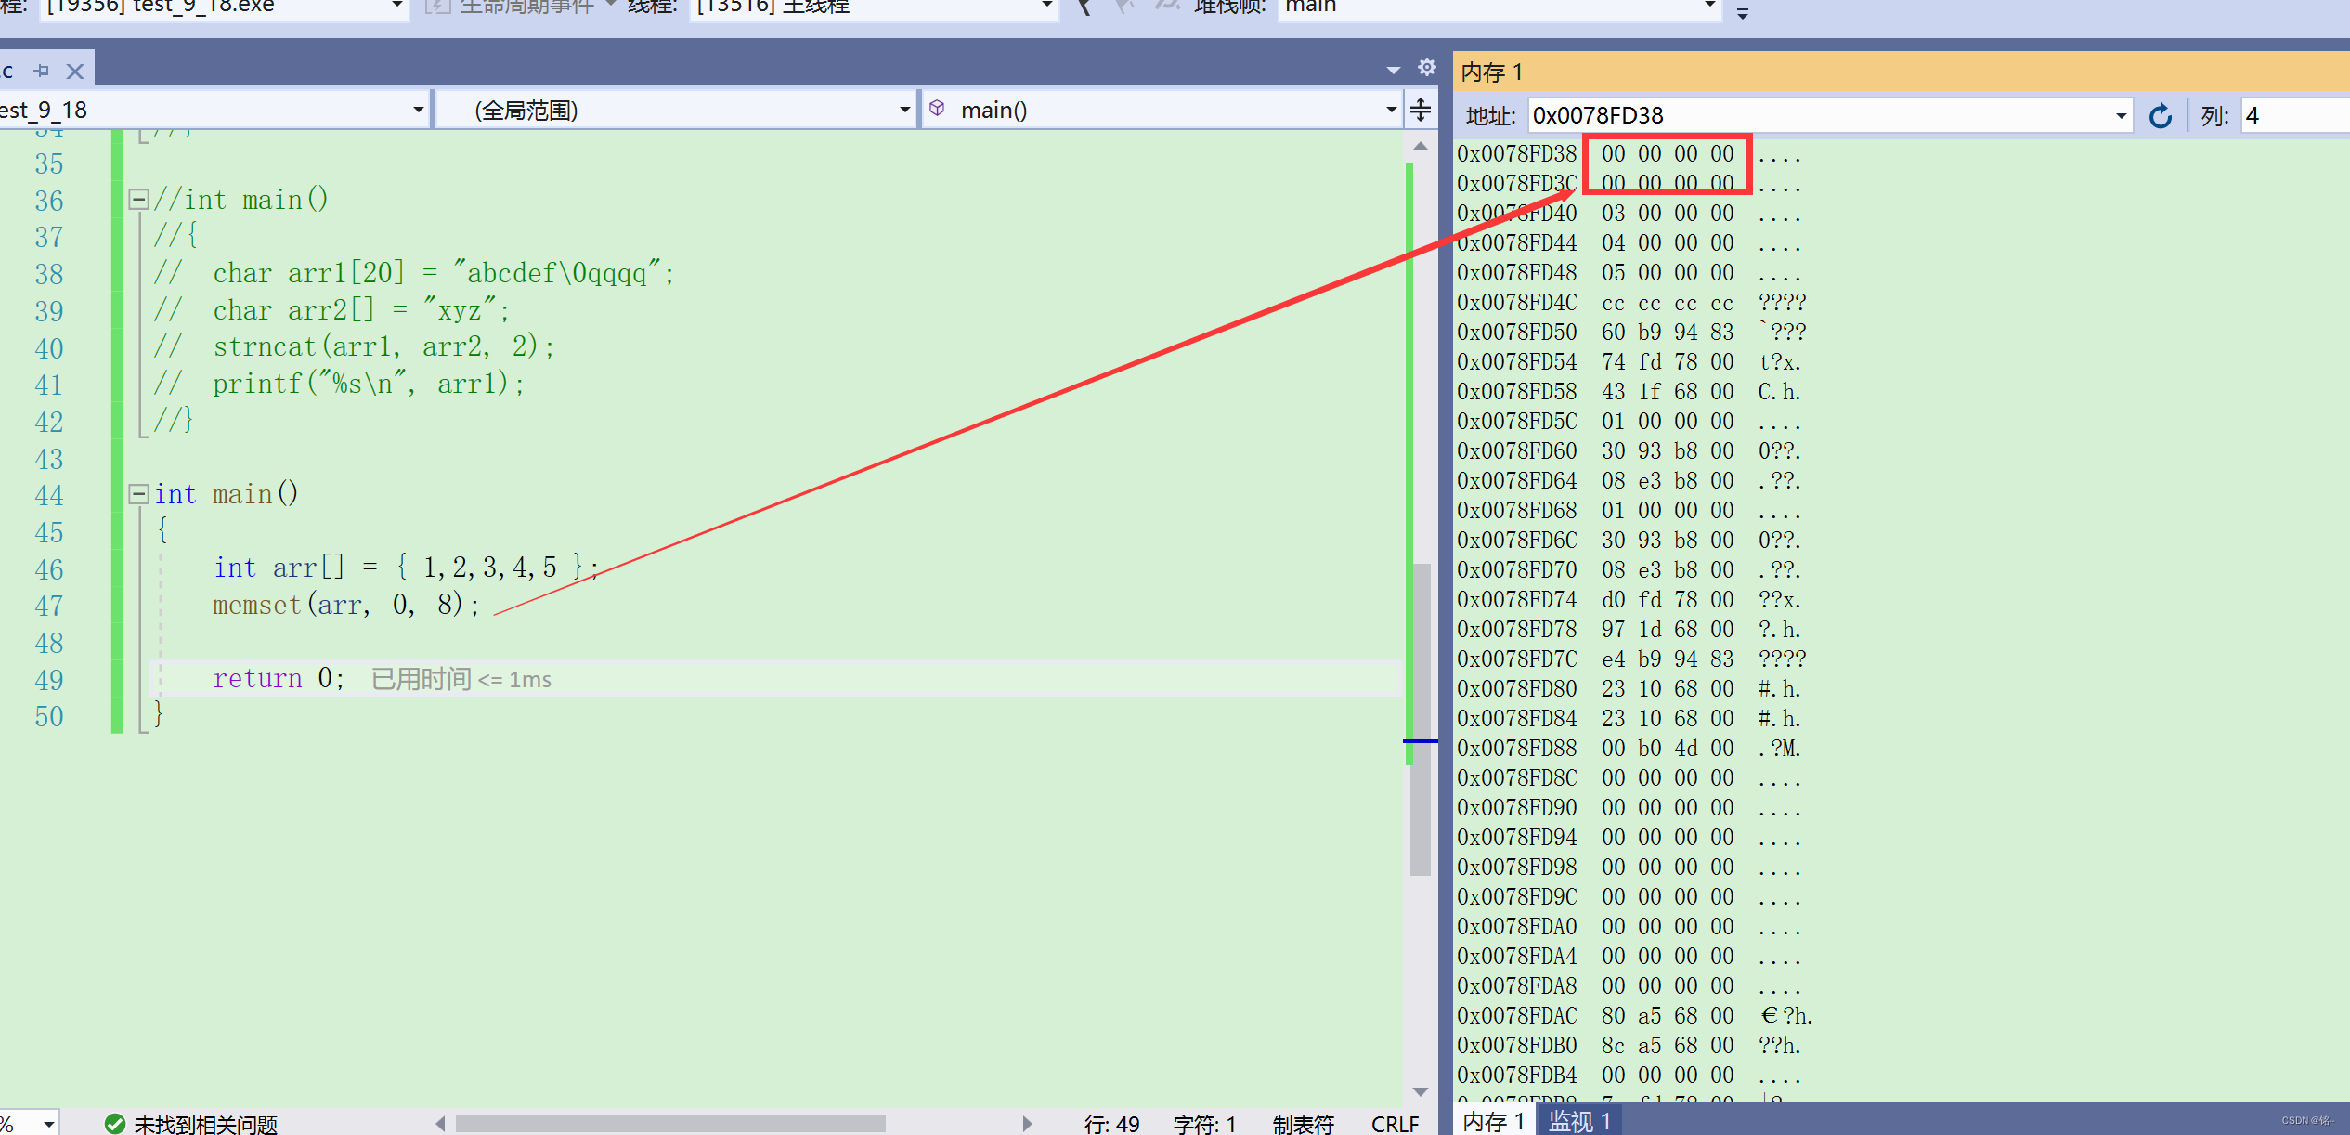Click the editor scrollbar up arrow
This screenshot has height=1135, width=2350.
(x=1421, y=147)
